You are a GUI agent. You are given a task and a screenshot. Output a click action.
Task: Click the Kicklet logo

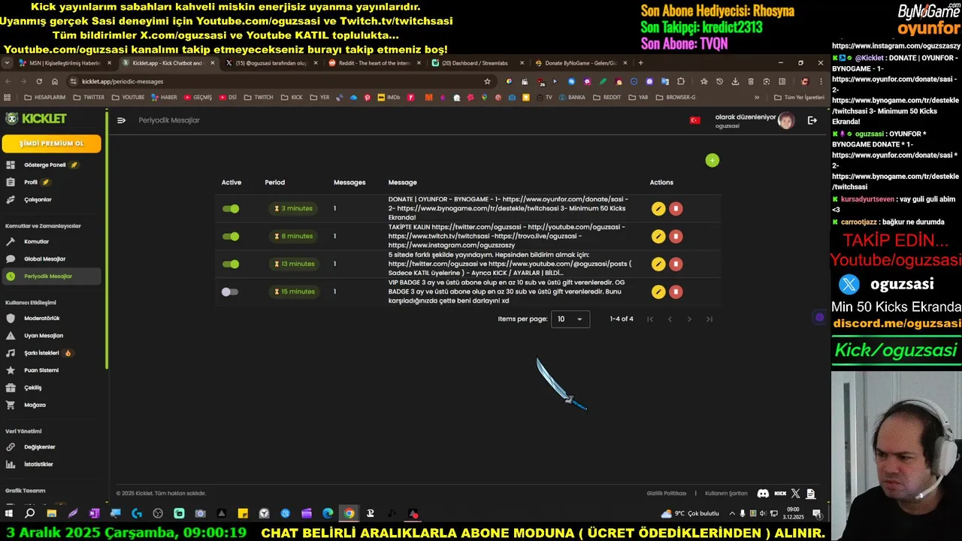pos(36,119)
